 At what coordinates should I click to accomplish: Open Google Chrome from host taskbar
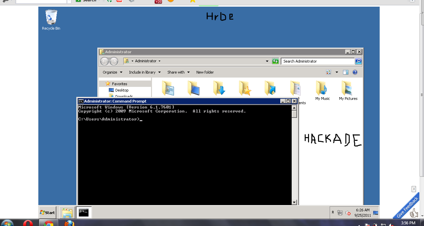(x=49, y=223)
